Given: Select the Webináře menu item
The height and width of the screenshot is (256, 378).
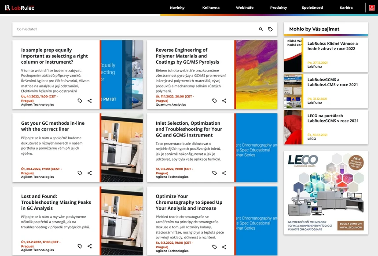Looking at the screenshot, I should coord(244,7).
